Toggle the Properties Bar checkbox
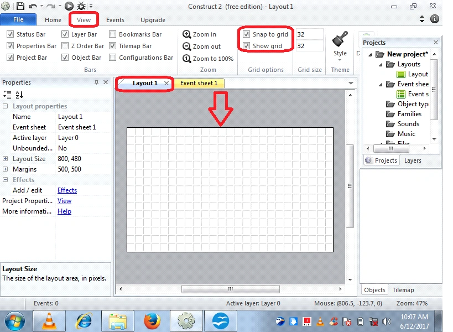 coord(10,46)
